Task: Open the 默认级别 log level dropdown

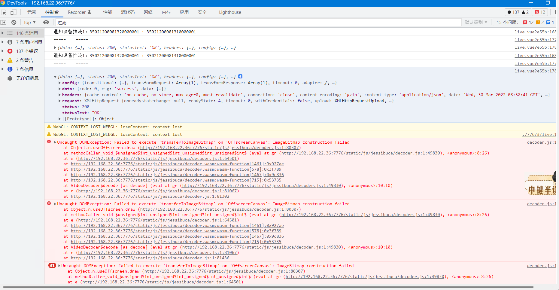Action: (476, 22)
